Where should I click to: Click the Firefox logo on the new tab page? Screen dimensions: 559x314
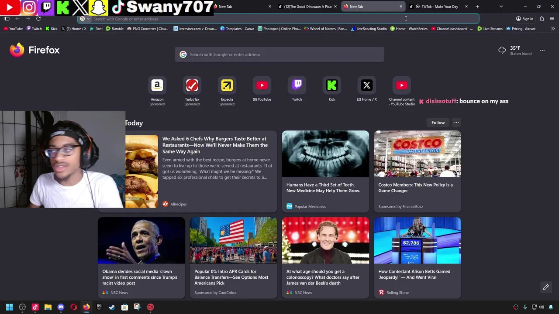pyautogui.click(x=35, y=50)
